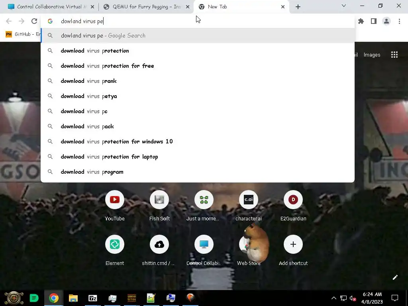Open the Start menu orb
408x306 pixels.
[14, 298]
